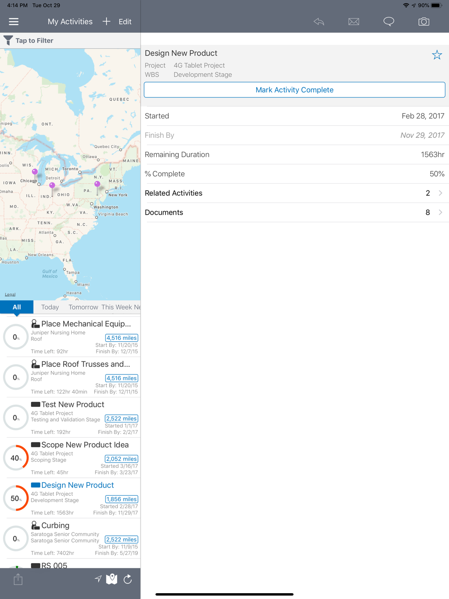Expand Related Activities chevron
The height and width of the screenshot is (599, 449).
440,193
